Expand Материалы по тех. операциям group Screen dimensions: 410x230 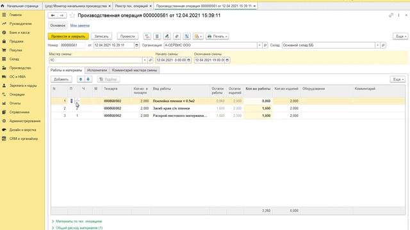point(77,221)
